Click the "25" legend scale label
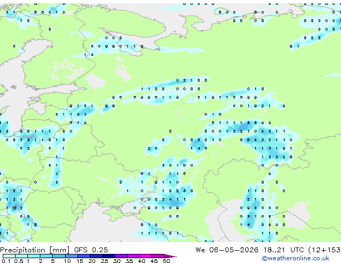341x263 pixels. point(104,261)
